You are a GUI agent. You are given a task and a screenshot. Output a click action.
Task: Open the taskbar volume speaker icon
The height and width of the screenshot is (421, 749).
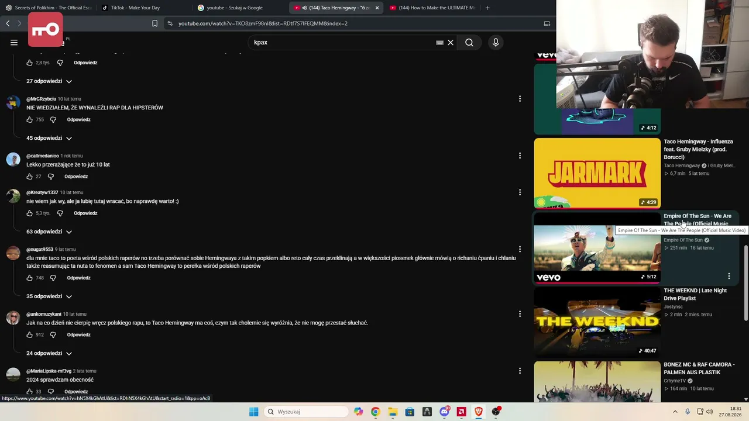[x=709, y=412]
